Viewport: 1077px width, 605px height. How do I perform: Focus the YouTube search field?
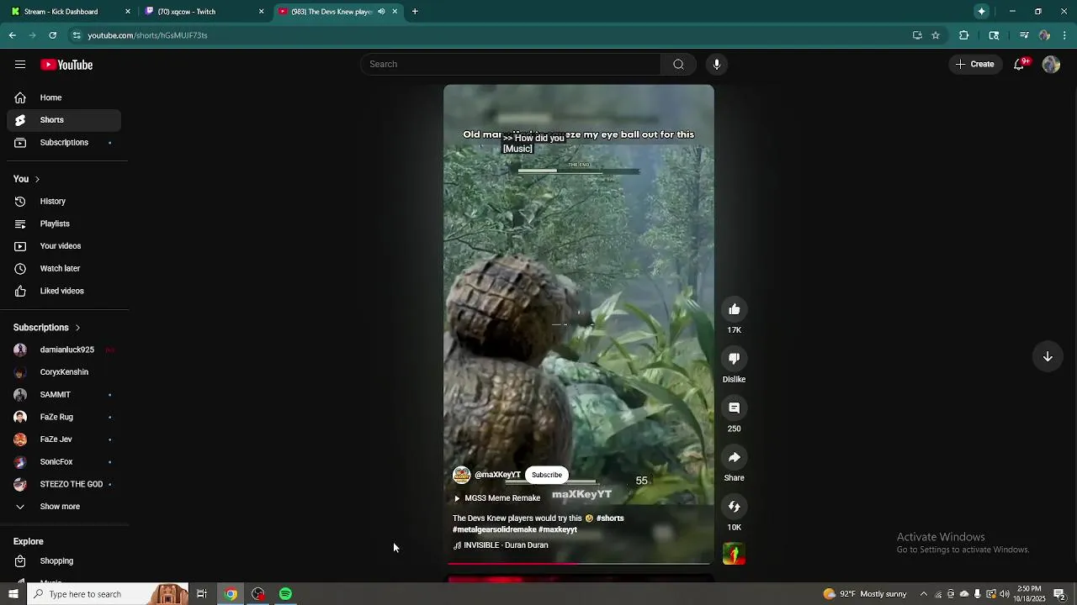pyautogui.click(x=511, y=65)
